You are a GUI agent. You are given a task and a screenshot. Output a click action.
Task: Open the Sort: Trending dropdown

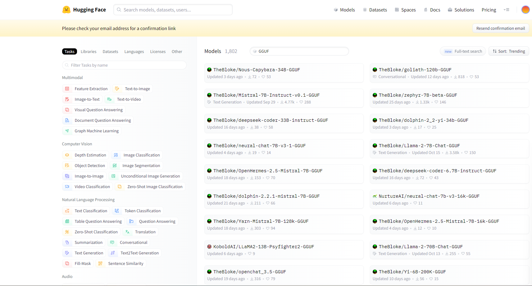click(x=509, y=51)
